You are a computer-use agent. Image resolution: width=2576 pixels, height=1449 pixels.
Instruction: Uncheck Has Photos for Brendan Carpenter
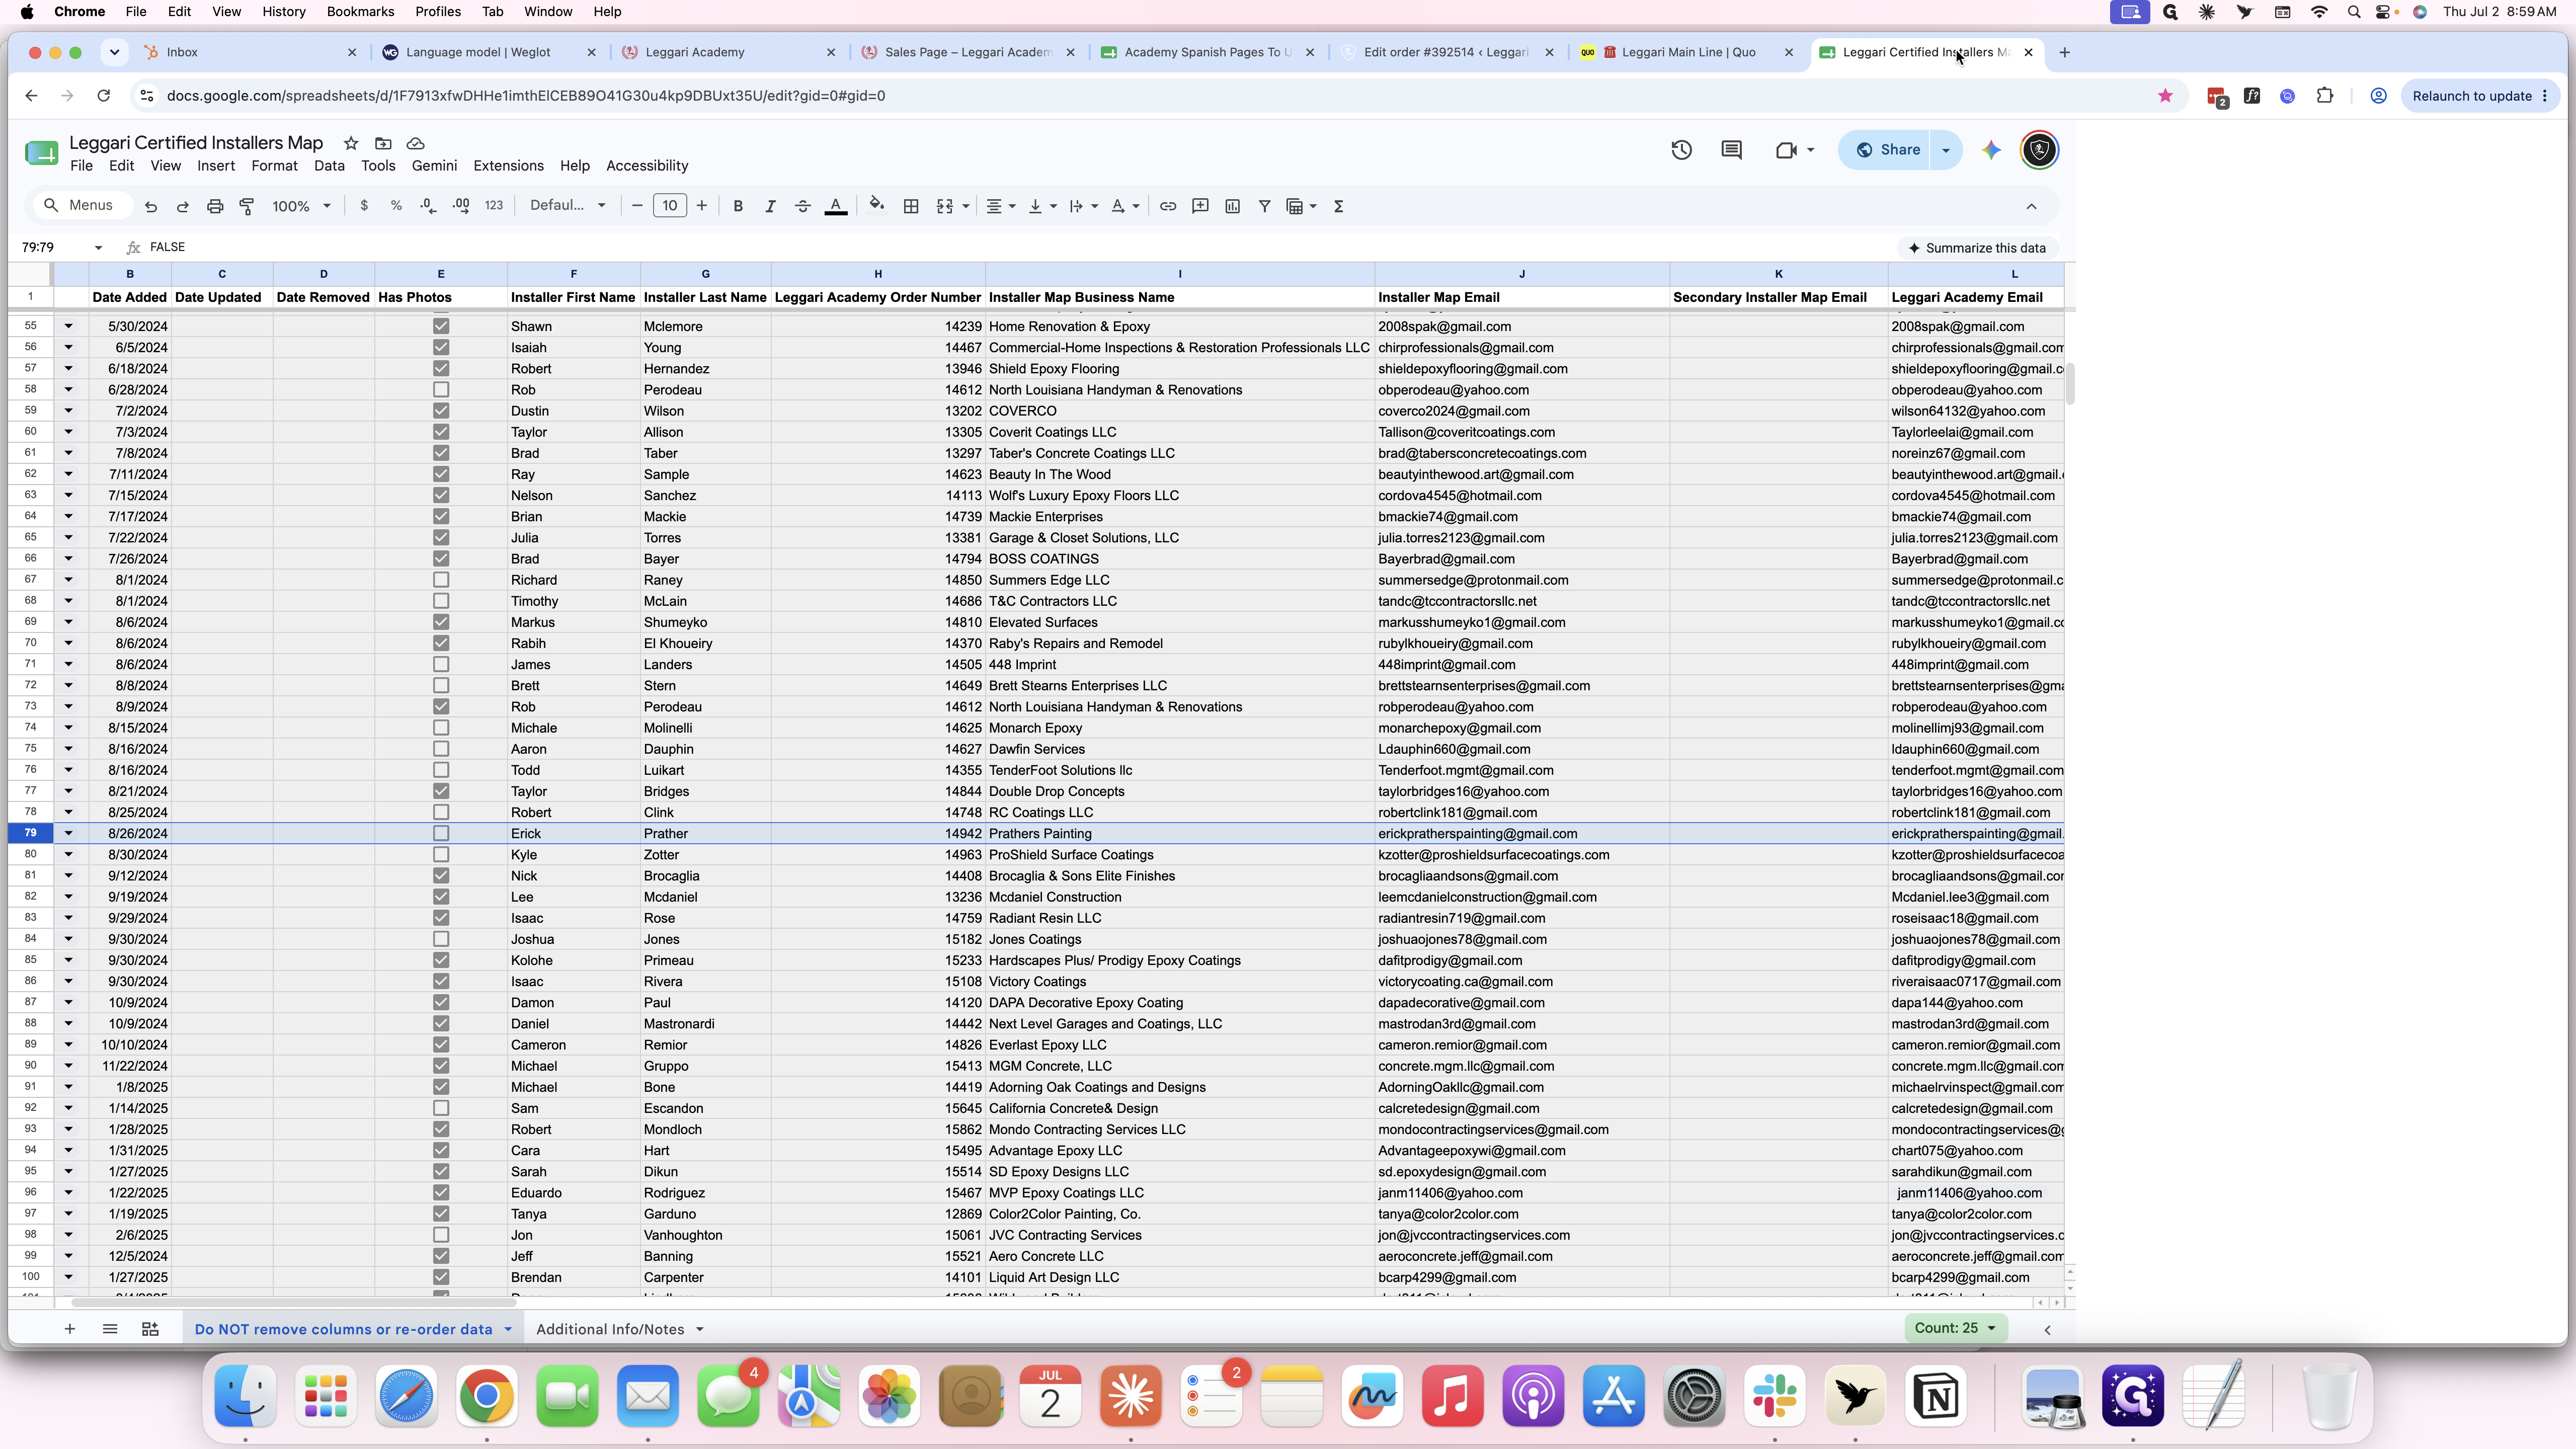point(441,1277)
